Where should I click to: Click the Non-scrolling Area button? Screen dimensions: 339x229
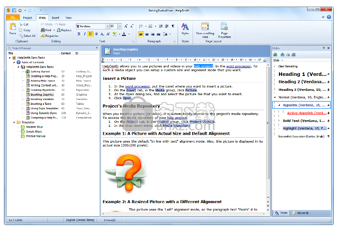pyautogui.click(x=205, y=31)
